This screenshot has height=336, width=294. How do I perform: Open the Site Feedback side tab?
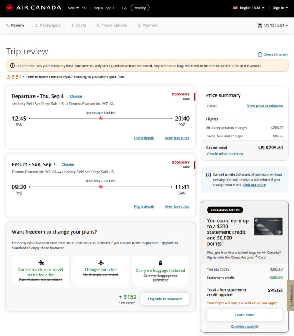click(x=291, y=295)
